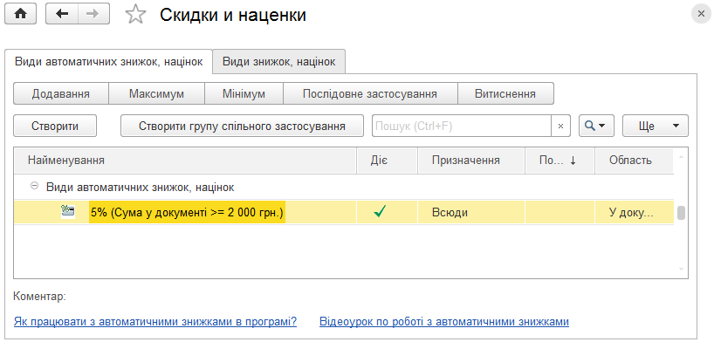Click the Всюди cell
The height and width of the screenshot is (342, 714).
[x=471, y=212]
